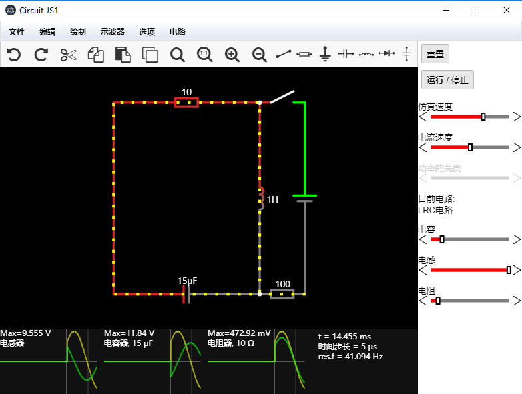
Task: Increase 电感 with right arrow
Action: click(517, 270)
